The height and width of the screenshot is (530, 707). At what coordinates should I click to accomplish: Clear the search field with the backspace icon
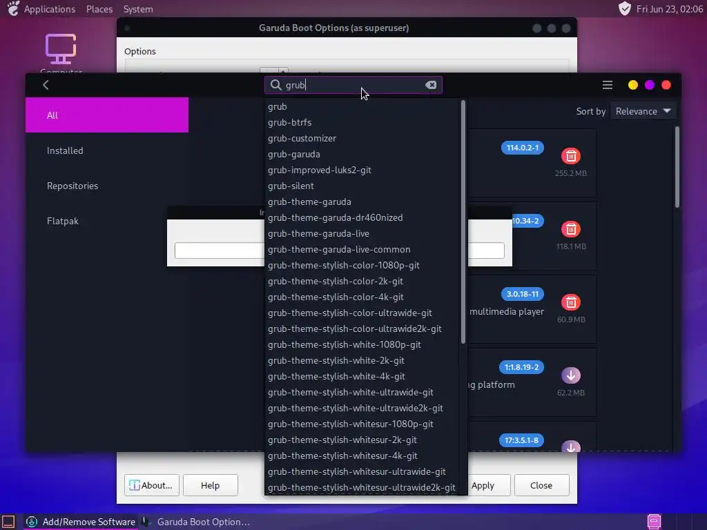pyautogui.click(x=431, y=85)
